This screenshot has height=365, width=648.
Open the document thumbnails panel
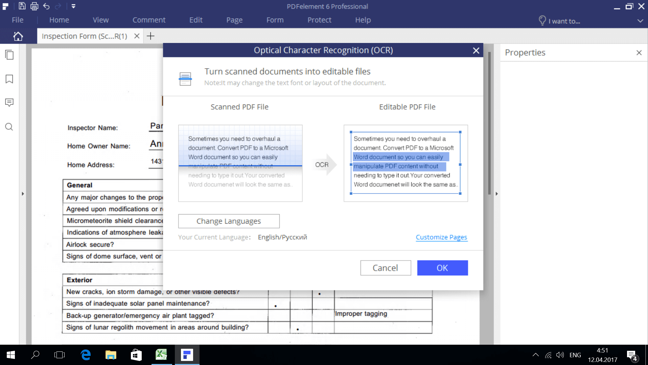pos(9,54)
